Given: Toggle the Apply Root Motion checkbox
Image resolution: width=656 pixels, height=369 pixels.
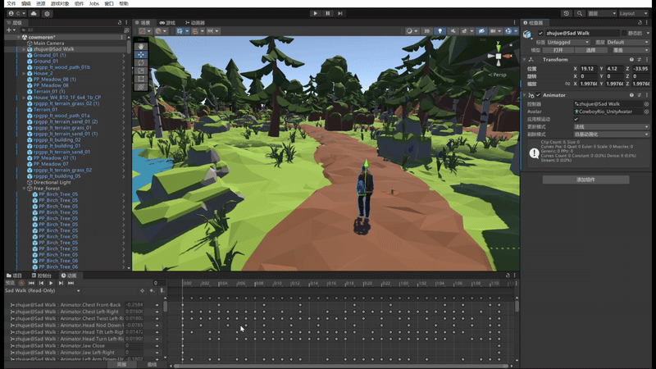Looking at the screenshot, I should click(x=576, y=119).
